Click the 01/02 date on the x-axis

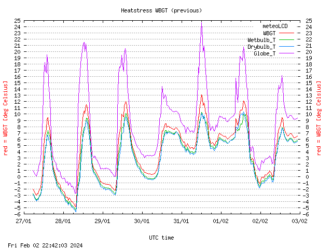pyautogui.click(x=220, y=220)
